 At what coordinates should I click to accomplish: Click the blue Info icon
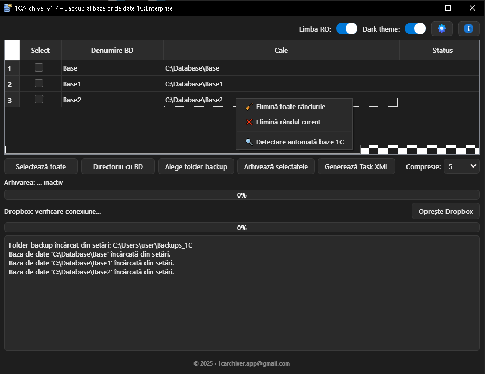[x=468, y=28]
